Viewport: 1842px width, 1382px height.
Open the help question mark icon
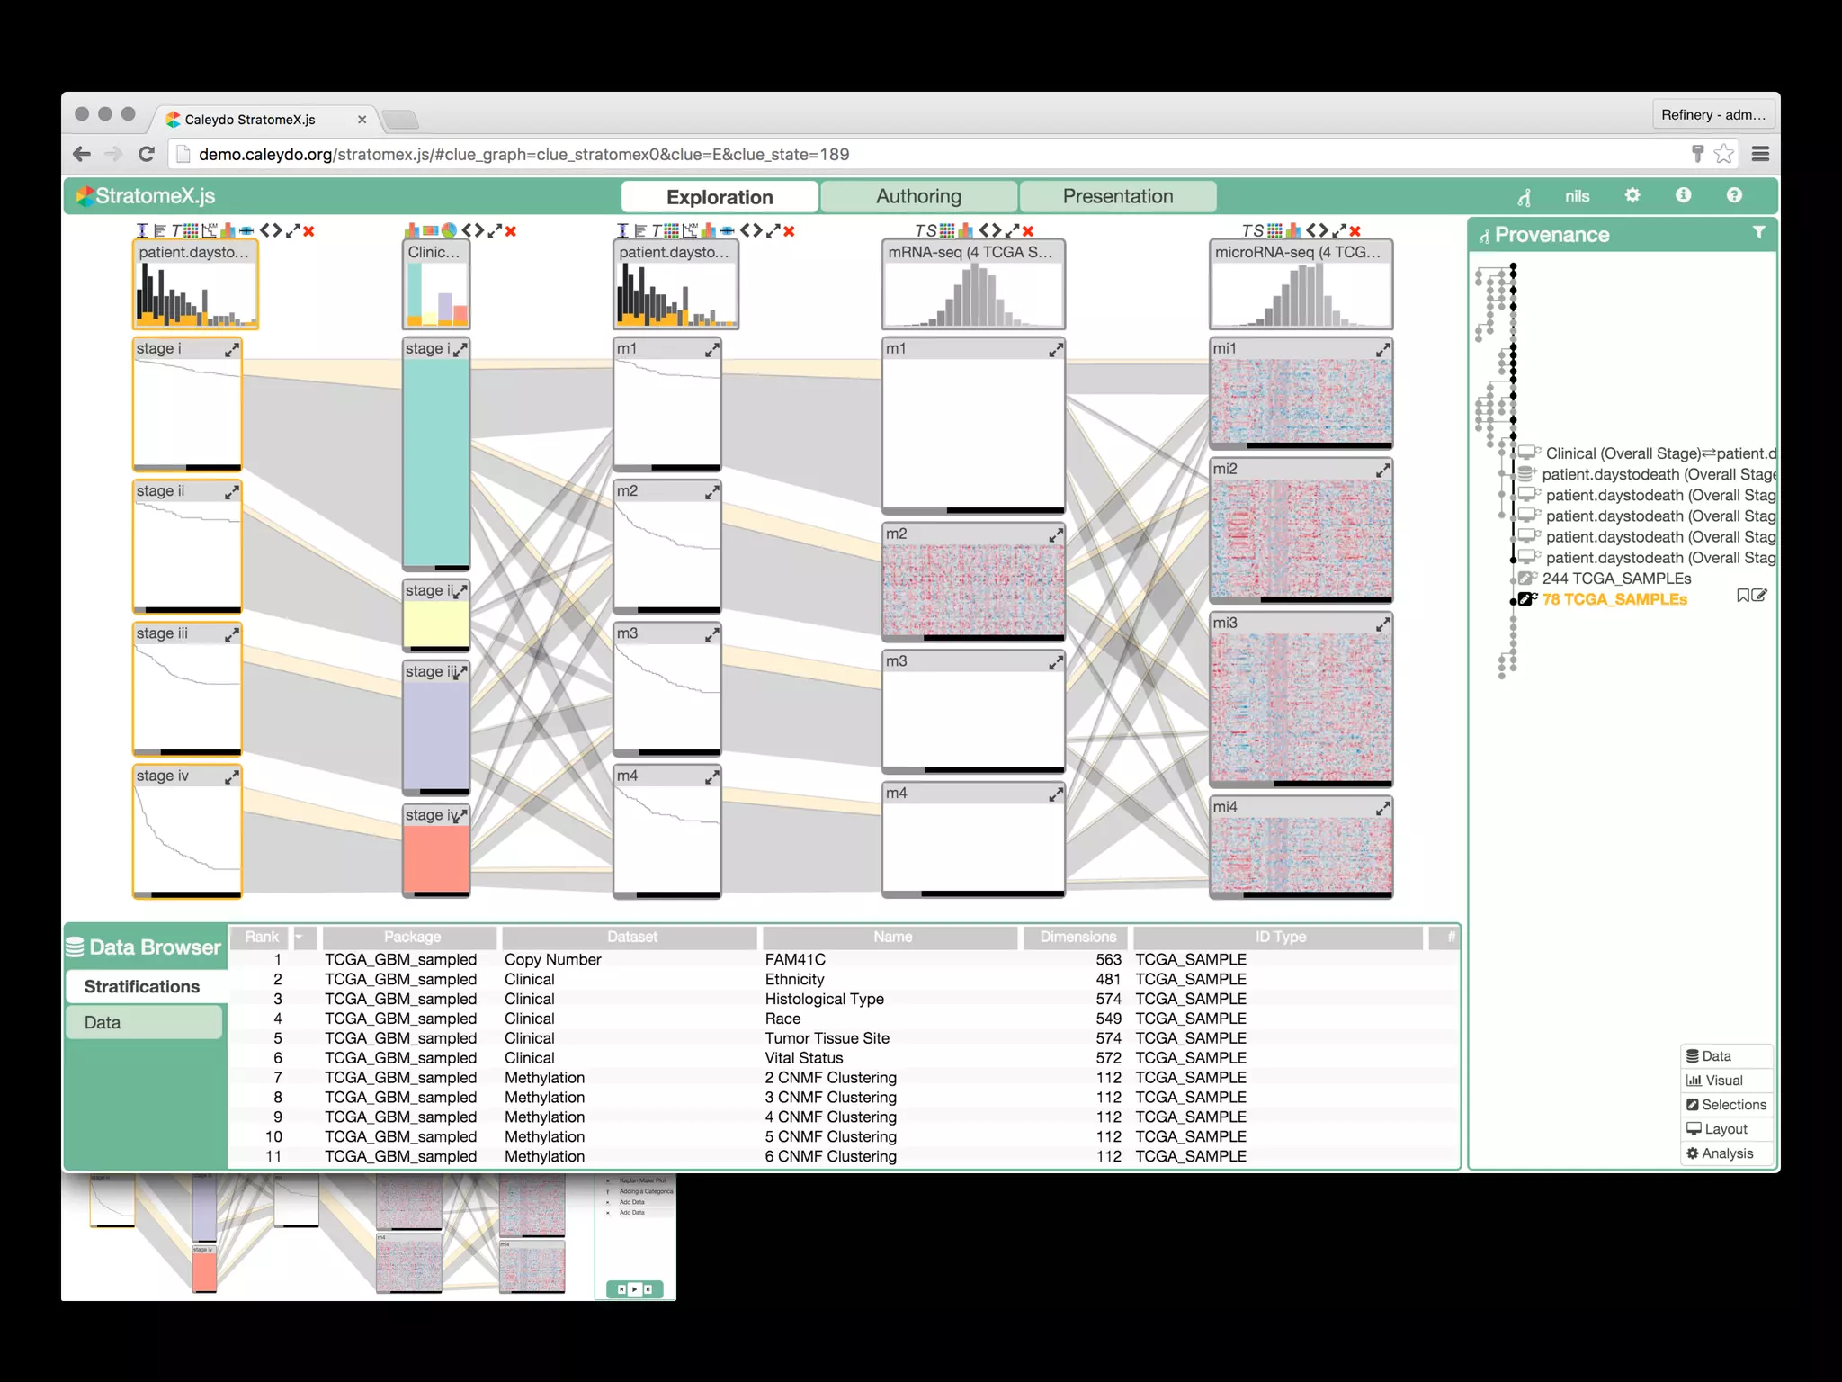point(1734,195)
